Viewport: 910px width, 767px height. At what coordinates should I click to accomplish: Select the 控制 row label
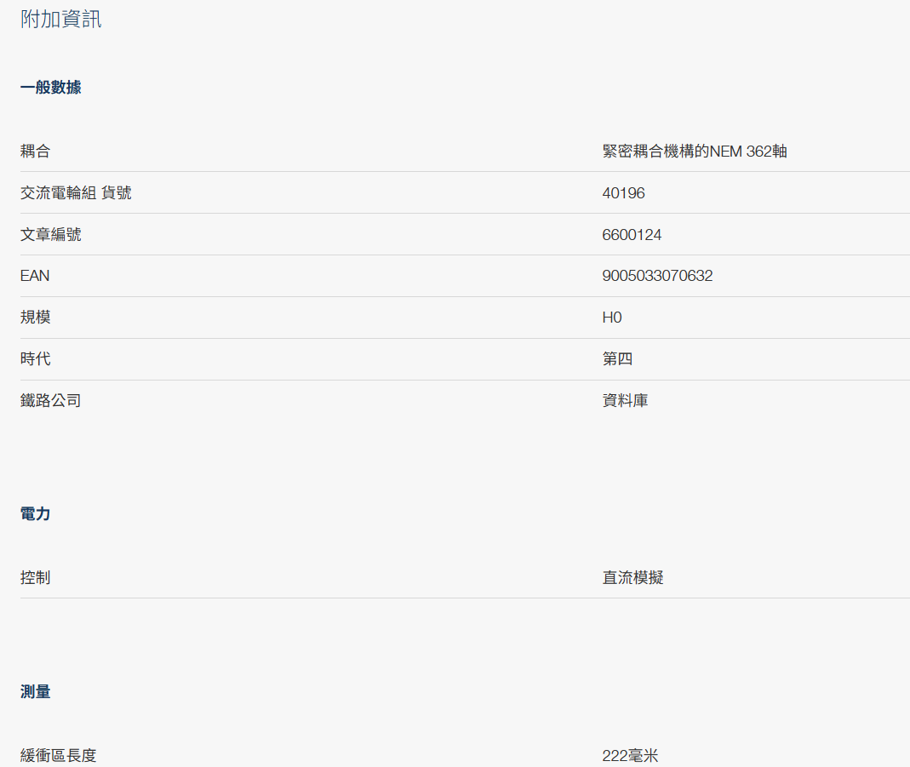point(34,577)
